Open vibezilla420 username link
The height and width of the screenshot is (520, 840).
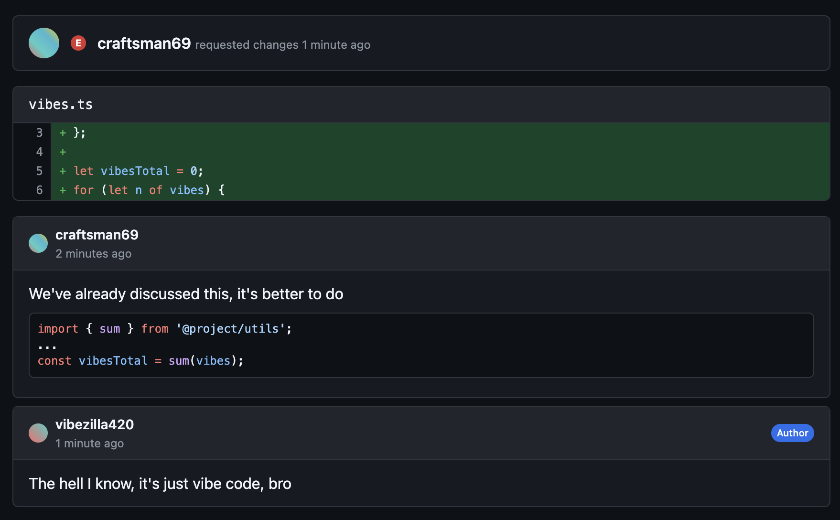click(x=95, y=424)
